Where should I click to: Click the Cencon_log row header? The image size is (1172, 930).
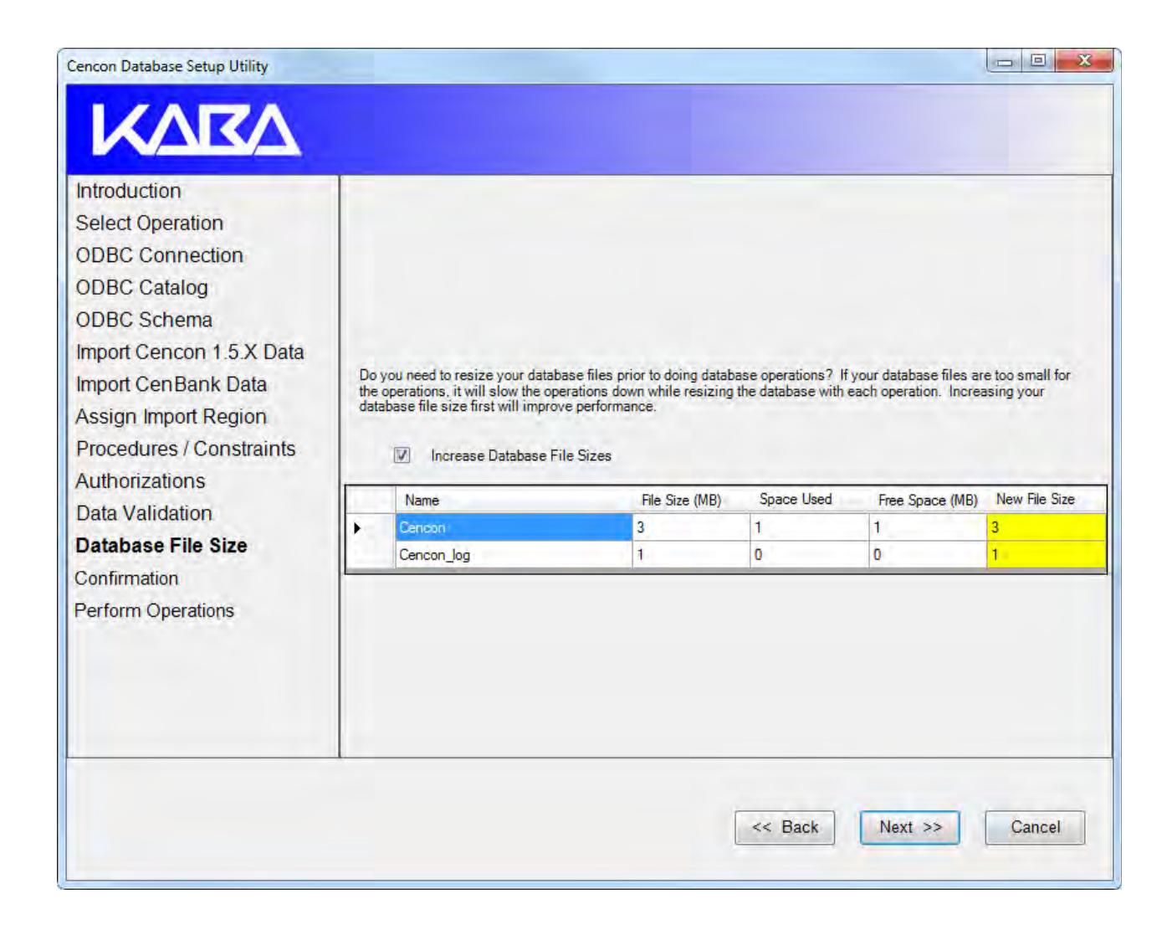(371, 555)
